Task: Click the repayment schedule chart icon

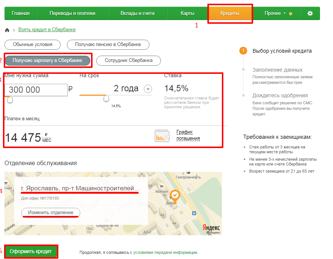Action: (162, 136)
